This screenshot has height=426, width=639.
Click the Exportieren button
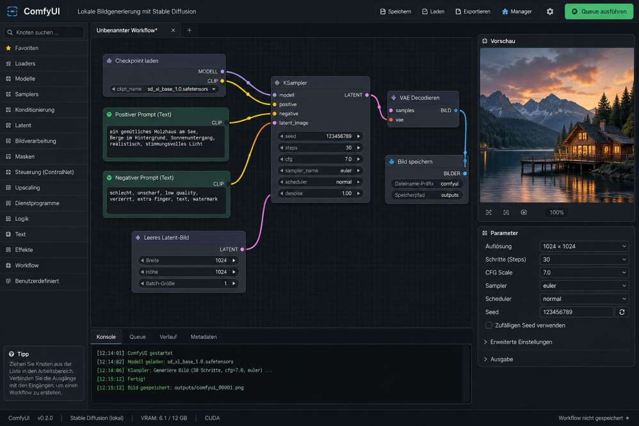[473, 12]
